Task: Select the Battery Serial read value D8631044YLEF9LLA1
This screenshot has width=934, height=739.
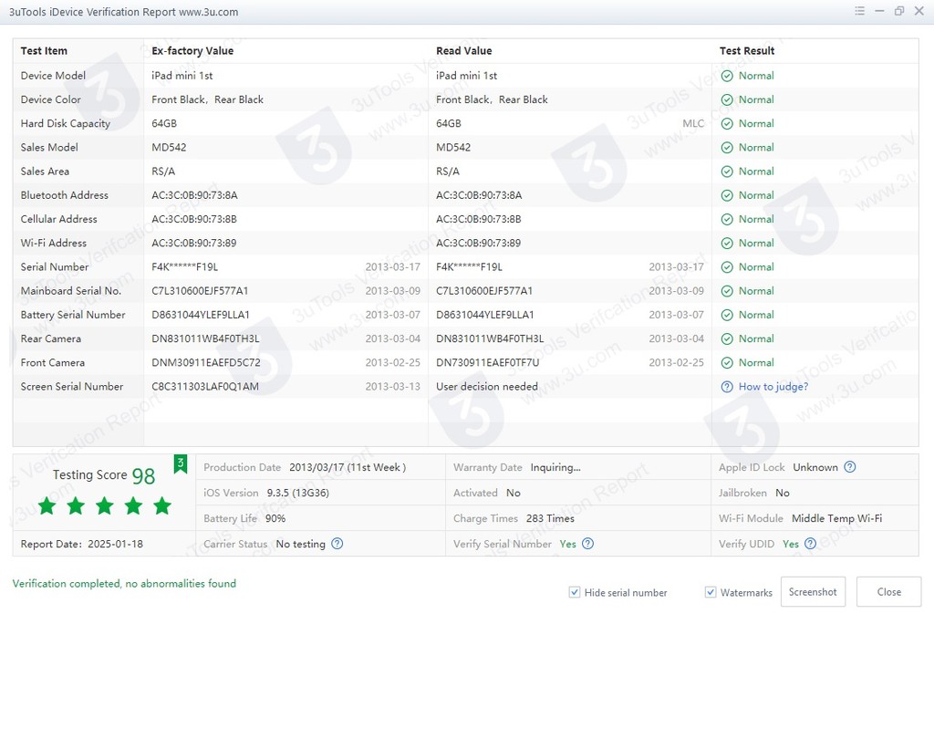Action: (485, 315)
